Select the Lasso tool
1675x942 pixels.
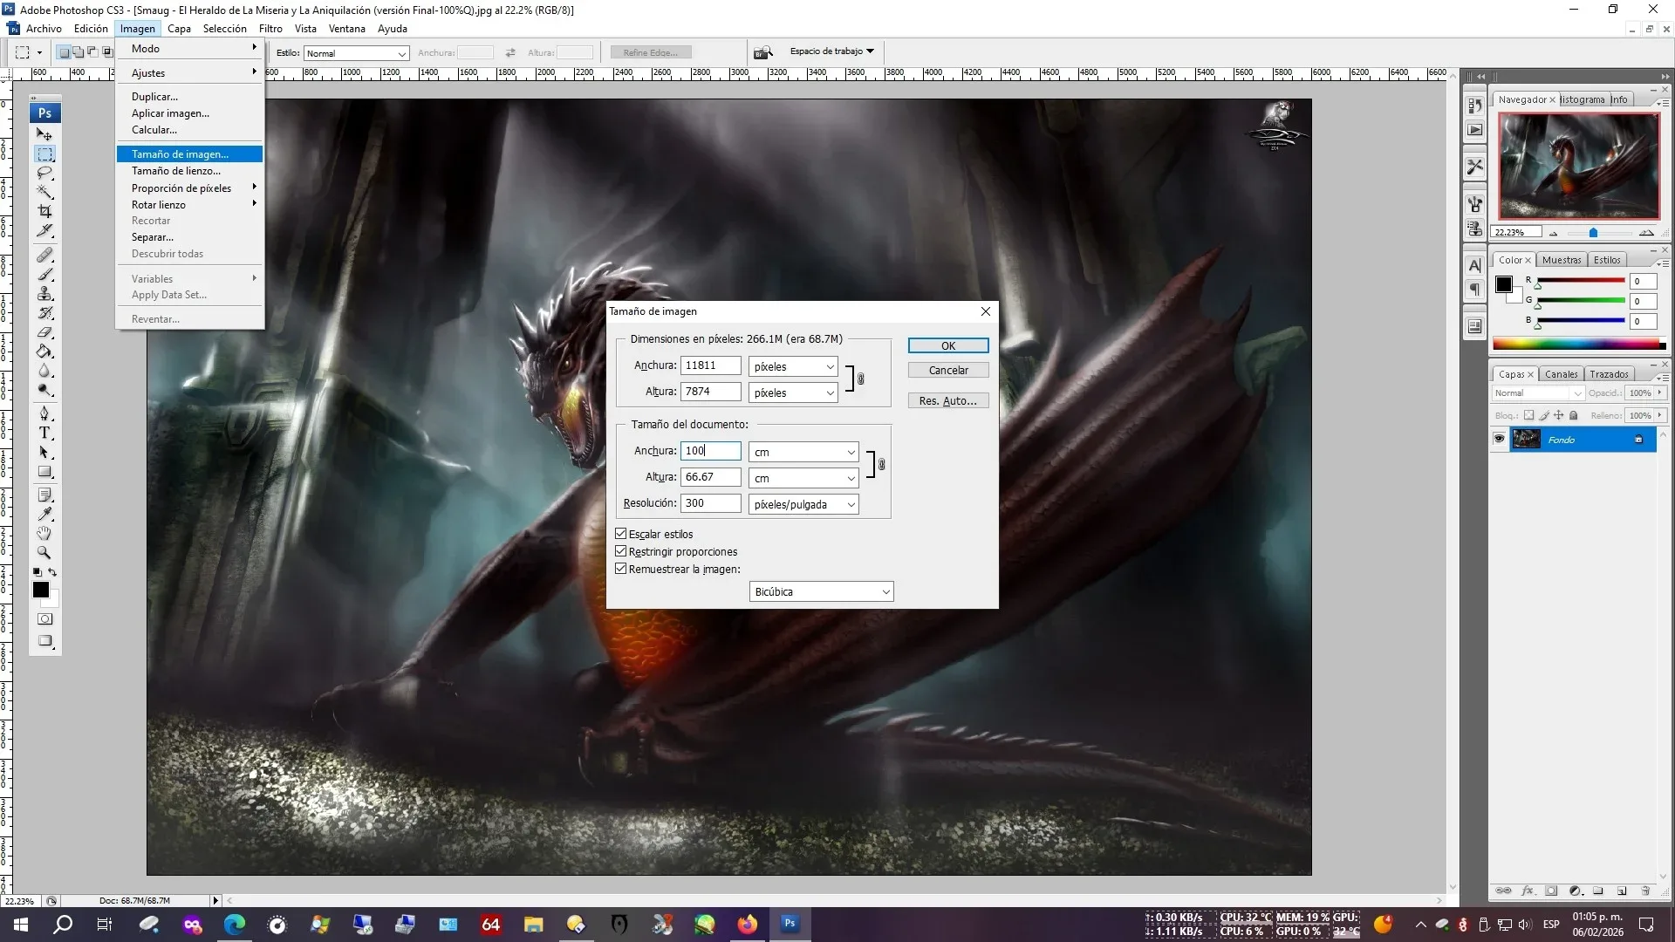pyautogui.click(x=44, y=173)
